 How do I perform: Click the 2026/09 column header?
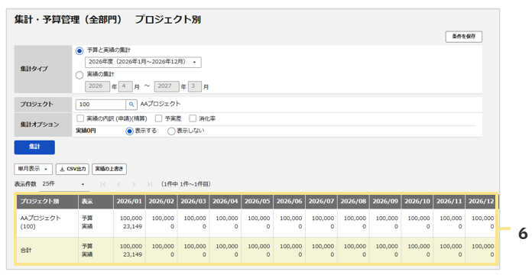(385, 202)
